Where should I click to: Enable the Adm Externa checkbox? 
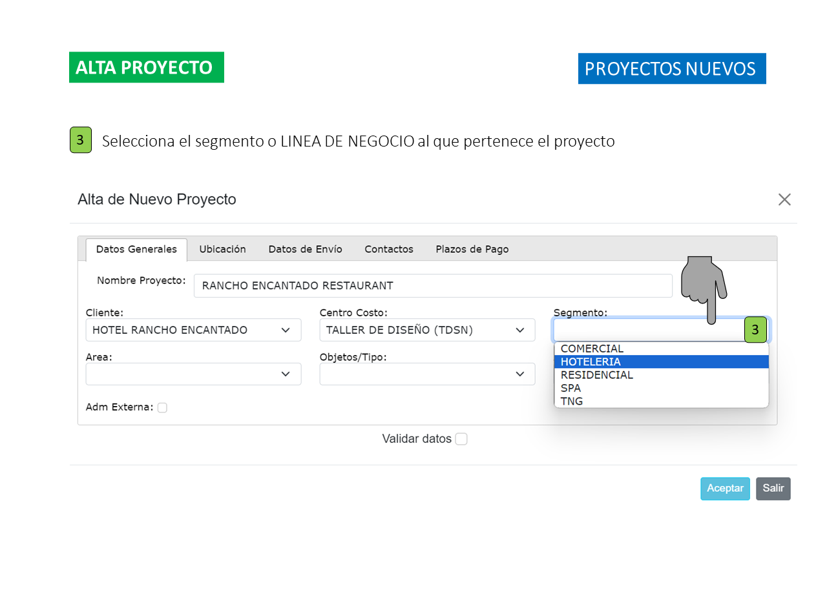(x=162, y=407)
